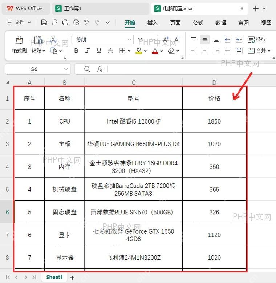Decrease indent icon
The height and width of the screenshot is (283, 276).
pyautogui.click(x=227, y=39)
